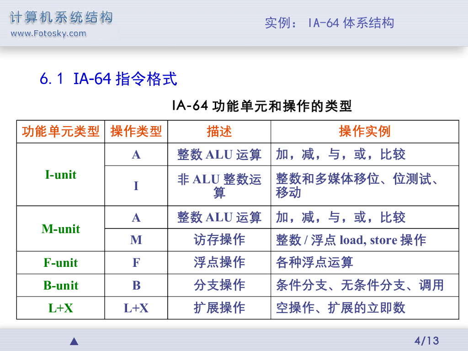The width and height of the screenshot is (468, 351).
Task: Select the 非 ALU 整数运算 description cell
Action: (x=219, y=186)
